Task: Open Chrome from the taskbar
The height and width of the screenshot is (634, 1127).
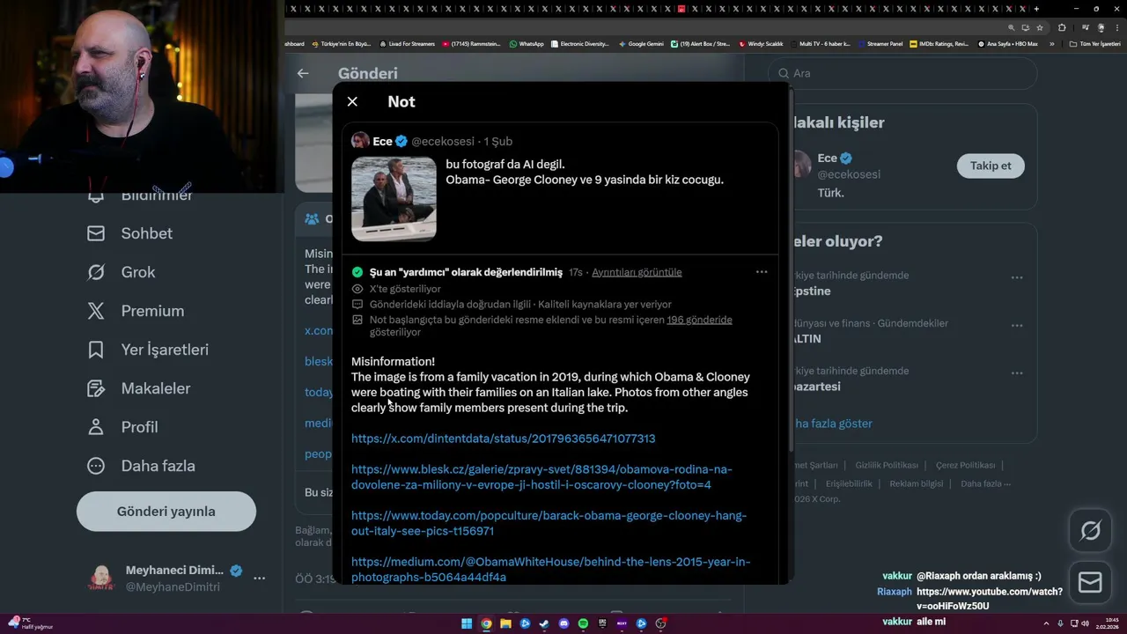Action: [486, 623]
